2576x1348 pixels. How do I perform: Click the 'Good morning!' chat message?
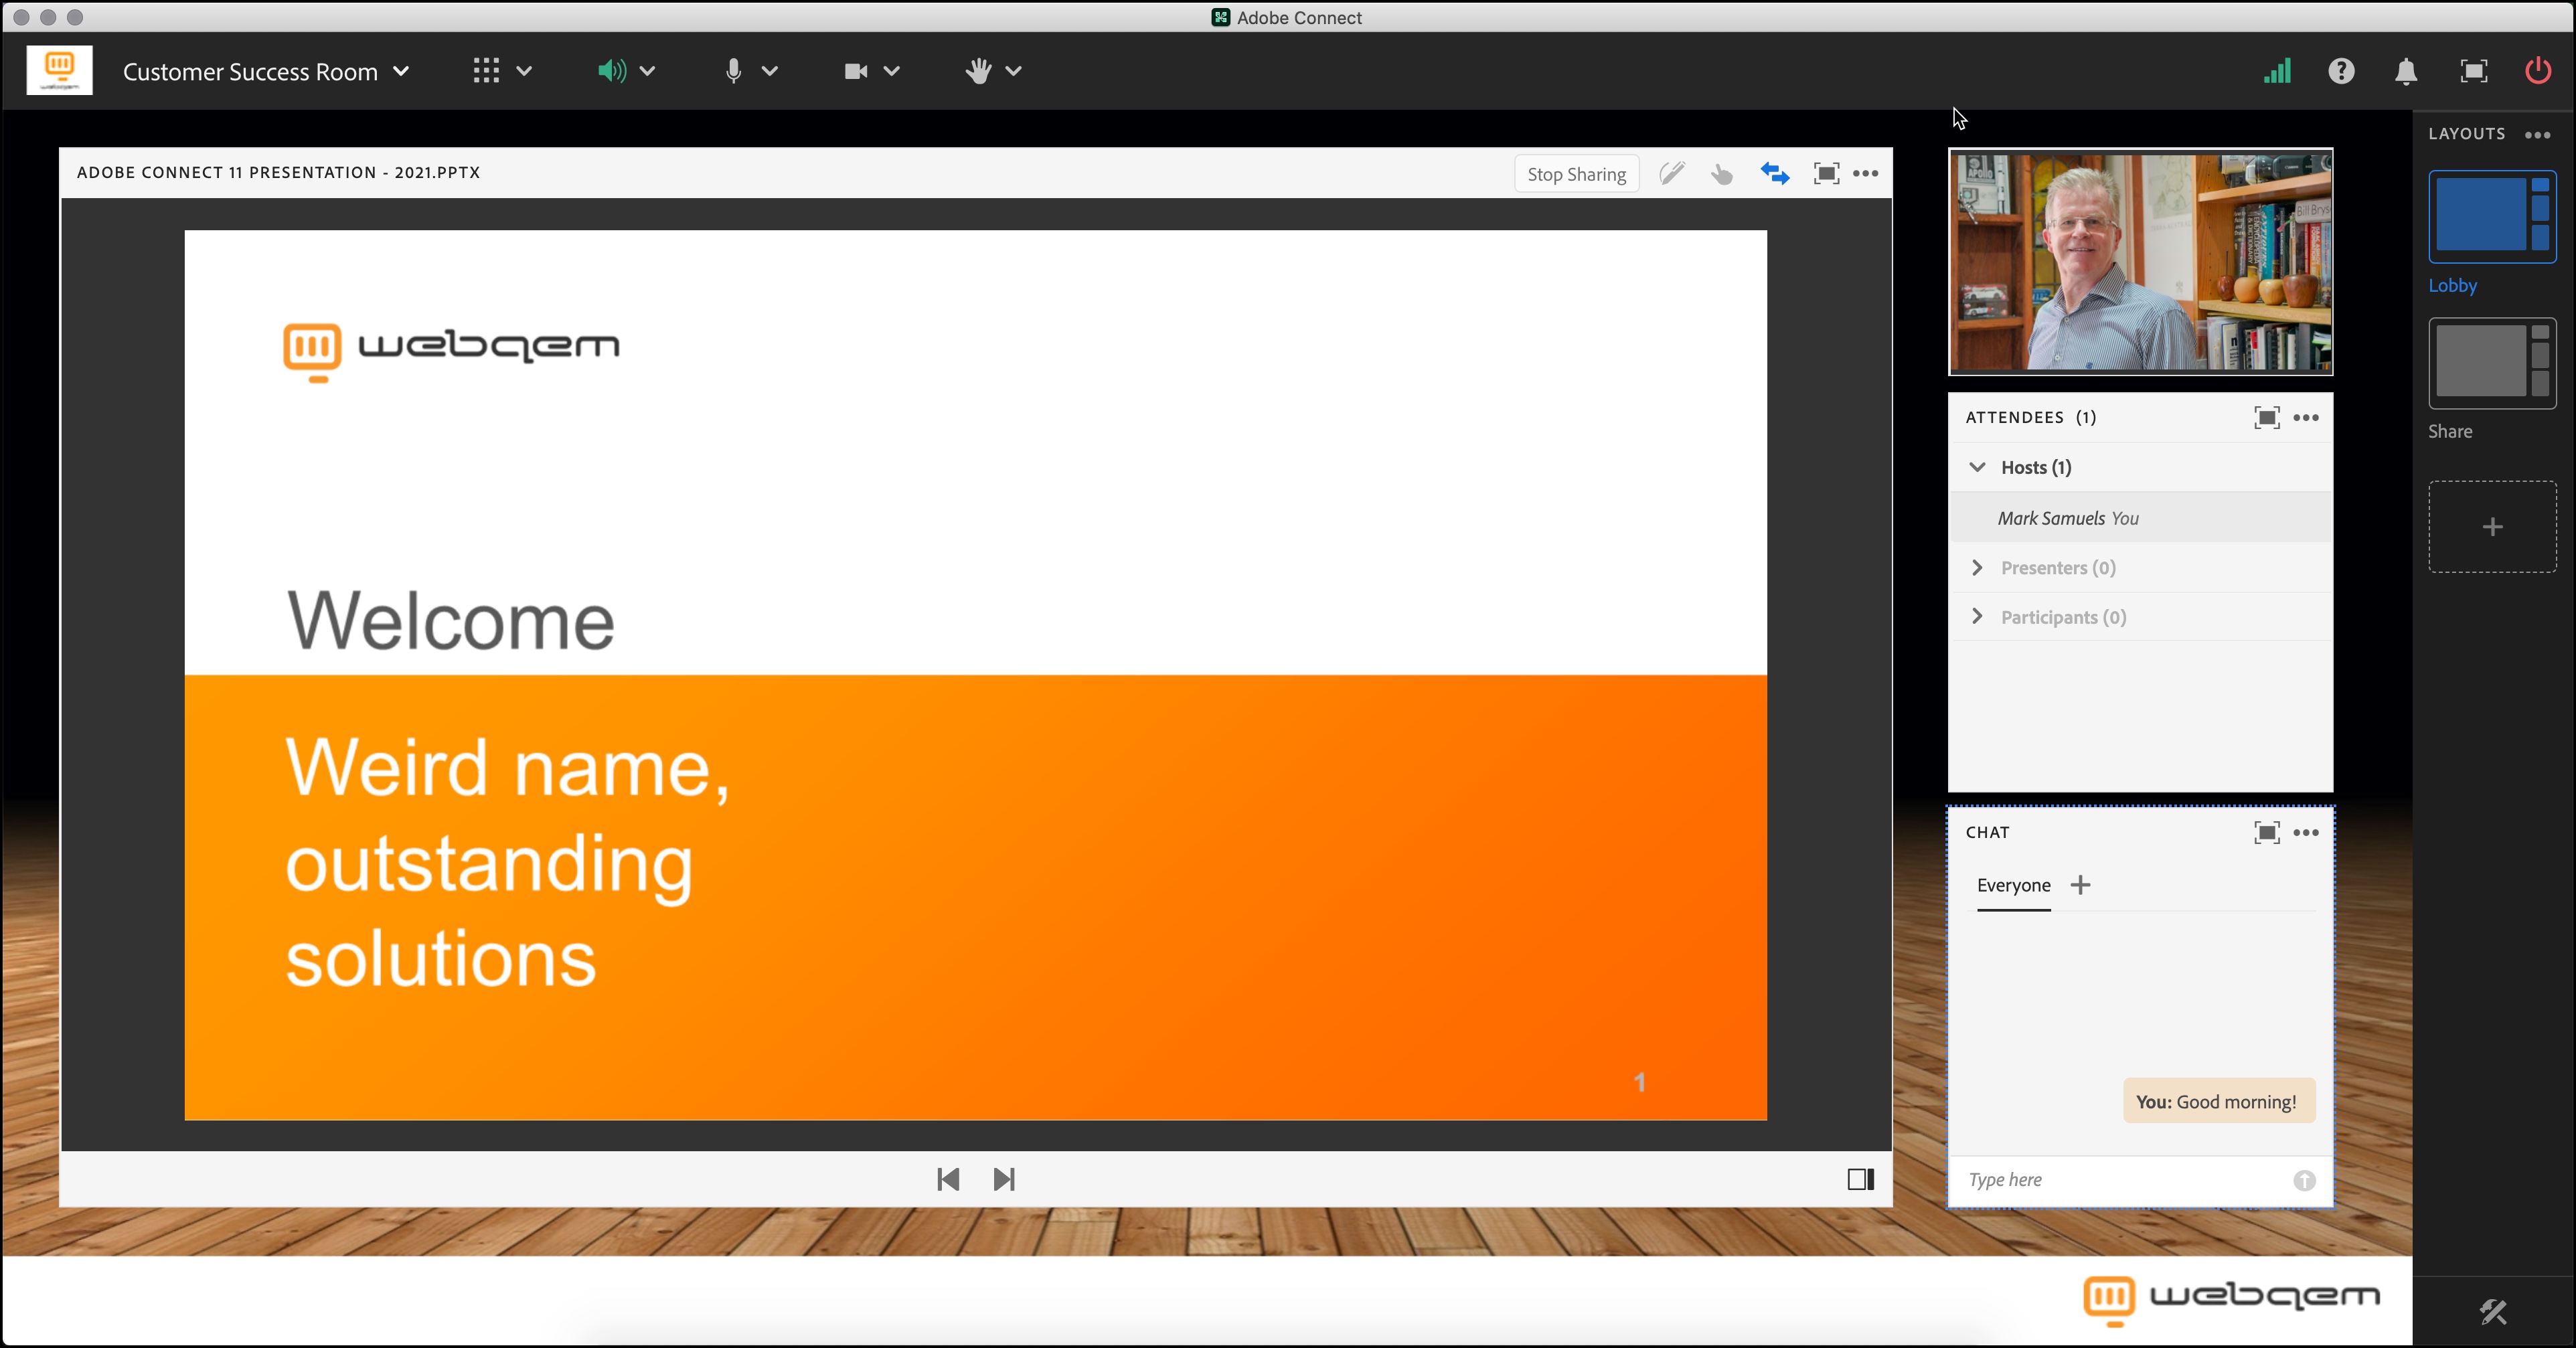(x=2219, y=1101)
